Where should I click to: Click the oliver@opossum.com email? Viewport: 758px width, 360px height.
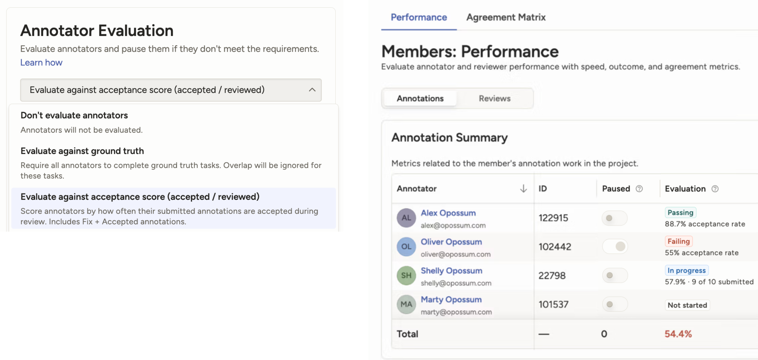455,254
